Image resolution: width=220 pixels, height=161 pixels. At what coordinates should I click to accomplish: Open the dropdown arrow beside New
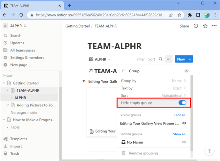(x=190, y=59)
